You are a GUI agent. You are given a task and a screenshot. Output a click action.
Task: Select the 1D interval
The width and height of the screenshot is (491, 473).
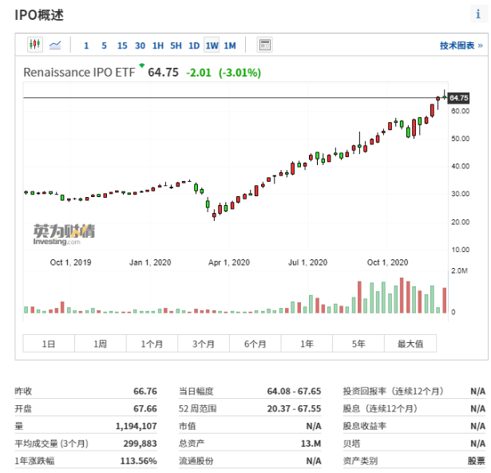pos(194,45)
